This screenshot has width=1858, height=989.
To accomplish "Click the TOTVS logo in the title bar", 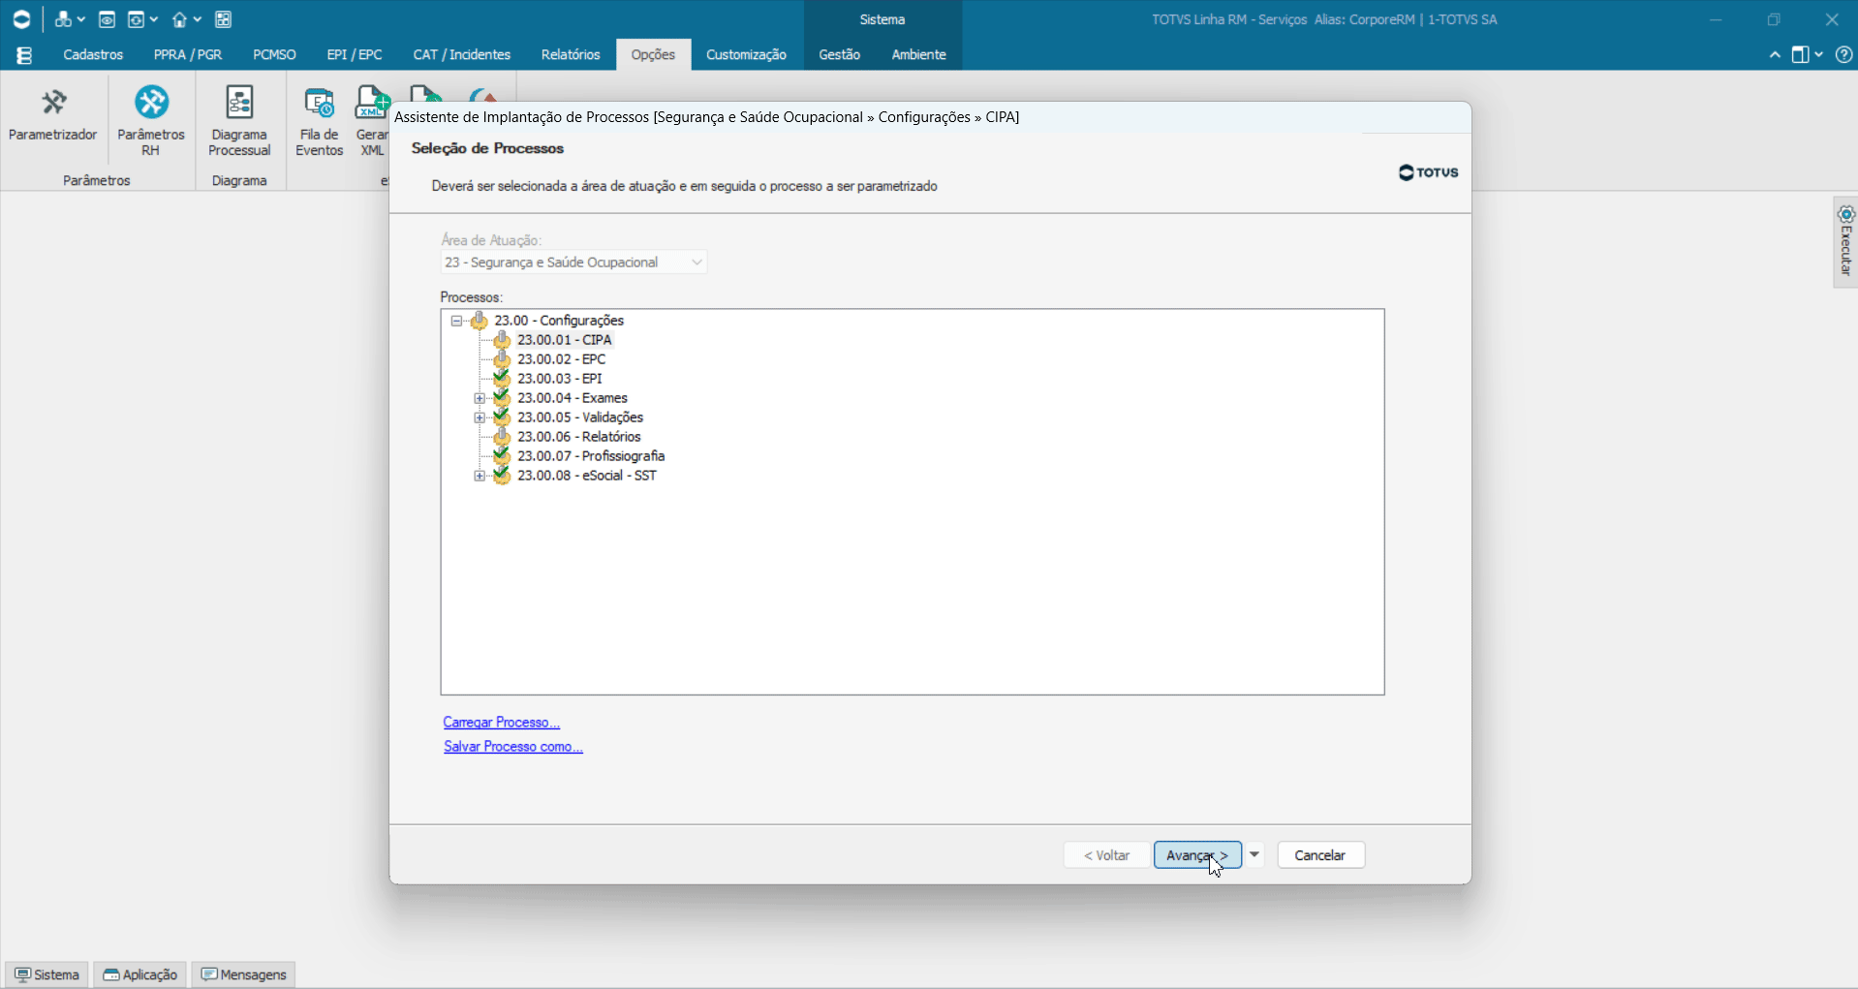I will 21,19.
